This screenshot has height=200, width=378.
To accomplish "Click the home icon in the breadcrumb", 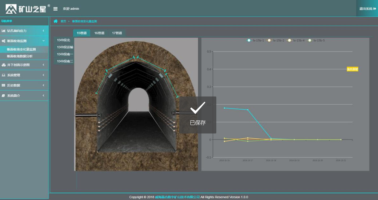I will [56, 21].
